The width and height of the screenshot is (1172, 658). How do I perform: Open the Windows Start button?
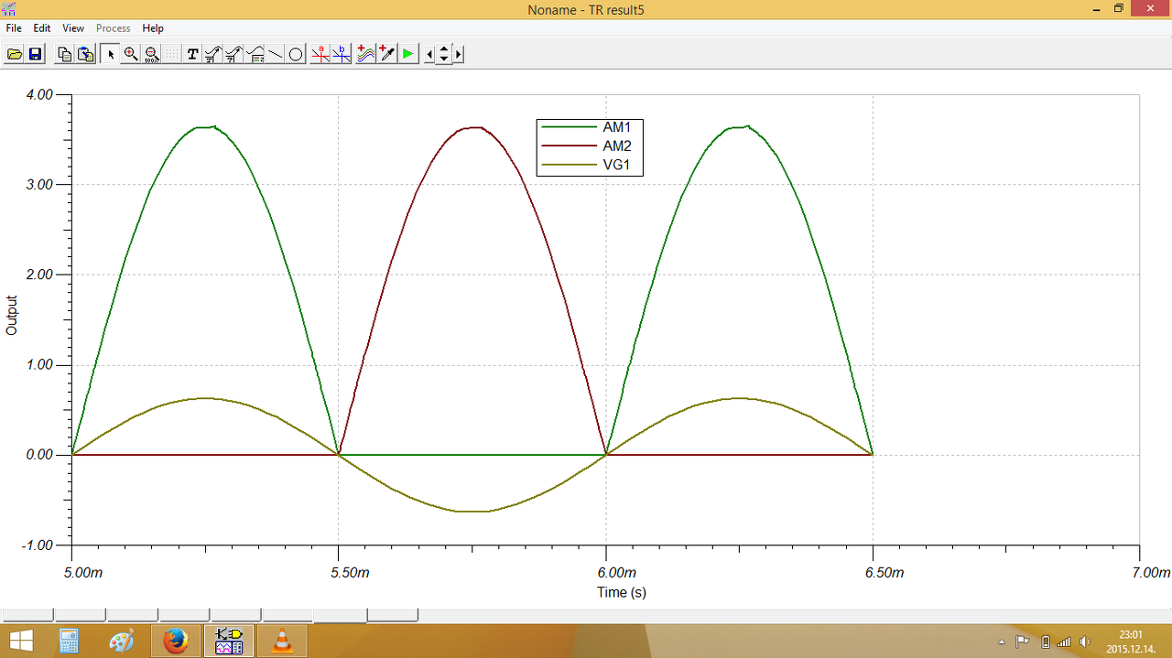[21, 641]
